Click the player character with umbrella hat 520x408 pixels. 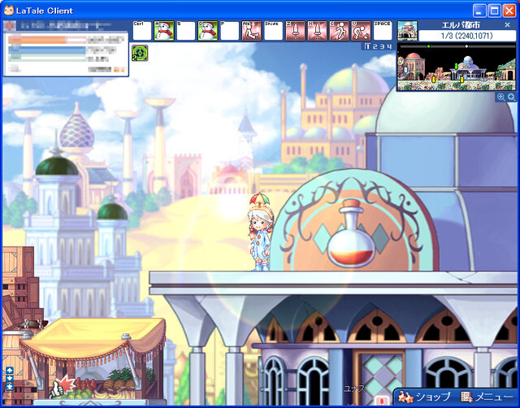261,232
